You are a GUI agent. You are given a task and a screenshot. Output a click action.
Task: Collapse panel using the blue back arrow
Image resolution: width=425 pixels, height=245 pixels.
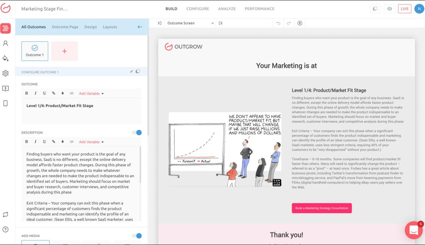pyautogui.click(x=140, y=27)
